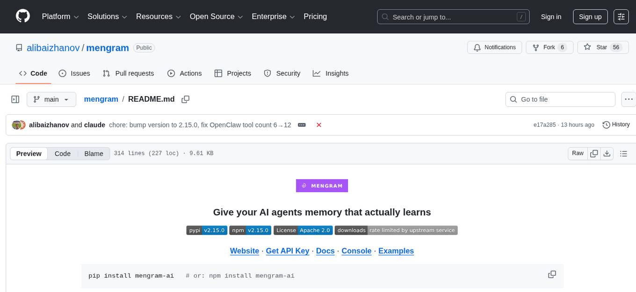
Task: Open the Pricing menu item
Action: 315,16
